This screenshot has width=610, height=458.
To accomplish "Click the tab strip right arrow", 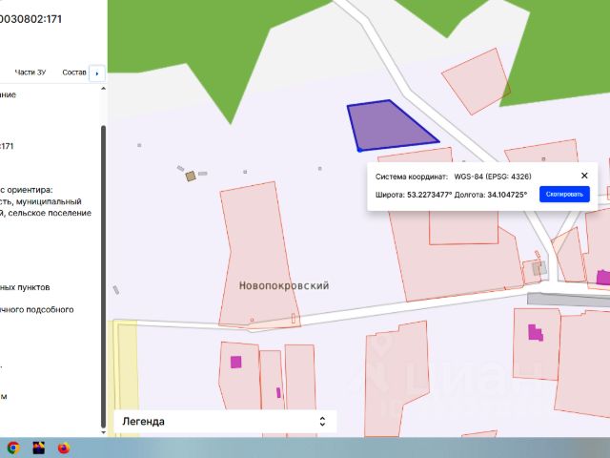I will pyautogui.click(x=97, y=73).
